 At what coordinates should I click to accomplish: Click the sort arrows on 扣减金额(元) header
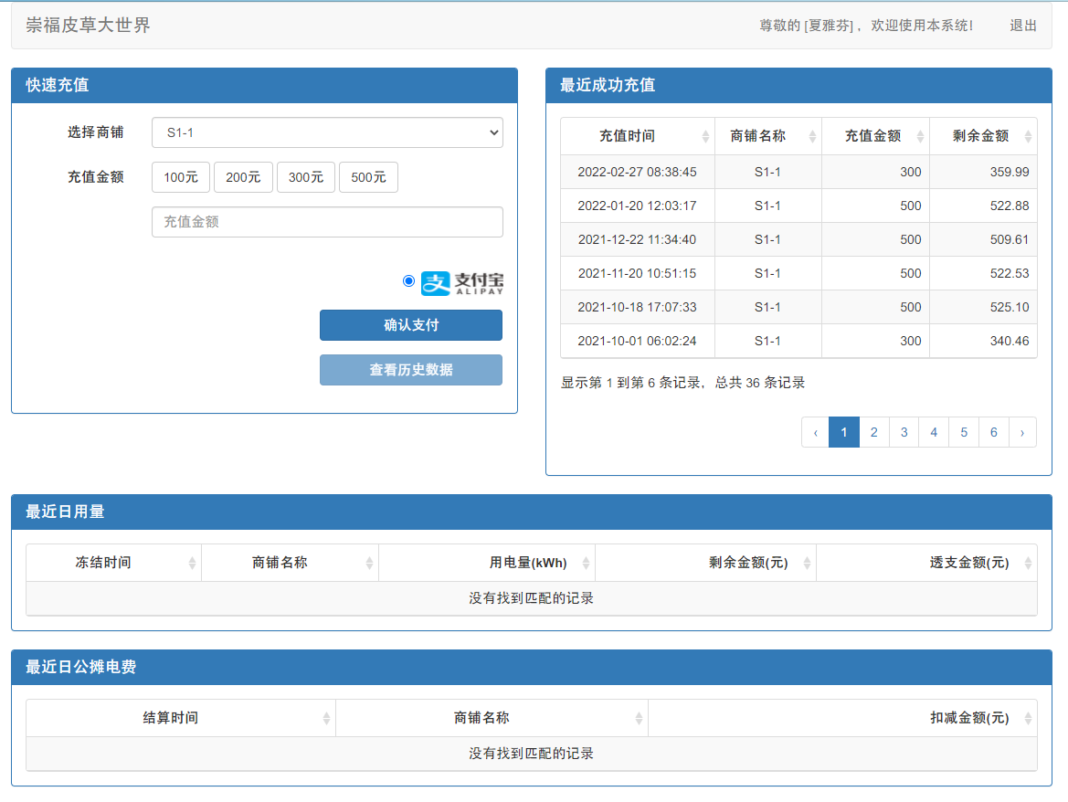pos(1027,718)
